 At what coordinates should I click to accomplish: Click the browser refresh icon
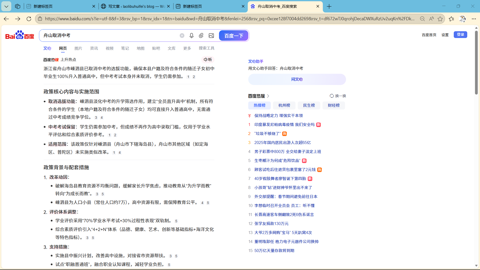click(29, 19)
